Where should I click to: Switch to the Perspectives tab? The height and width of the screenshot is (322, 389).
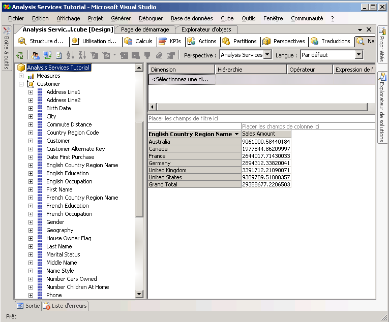click(284, 41)
